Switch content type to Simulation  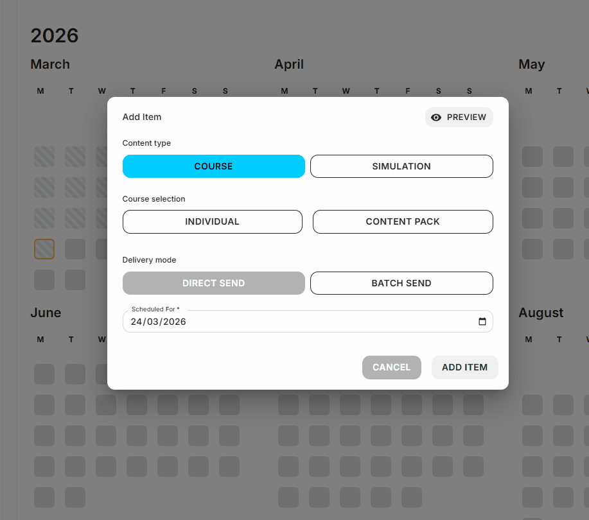pyautogui.click(x=401, y=166)
